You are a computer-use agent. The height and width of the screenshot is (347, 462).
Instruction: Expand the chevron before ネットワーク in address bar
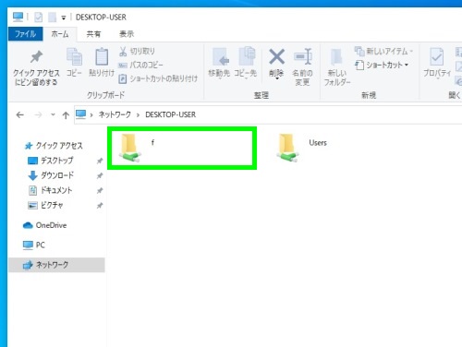[x=91, y=115]
